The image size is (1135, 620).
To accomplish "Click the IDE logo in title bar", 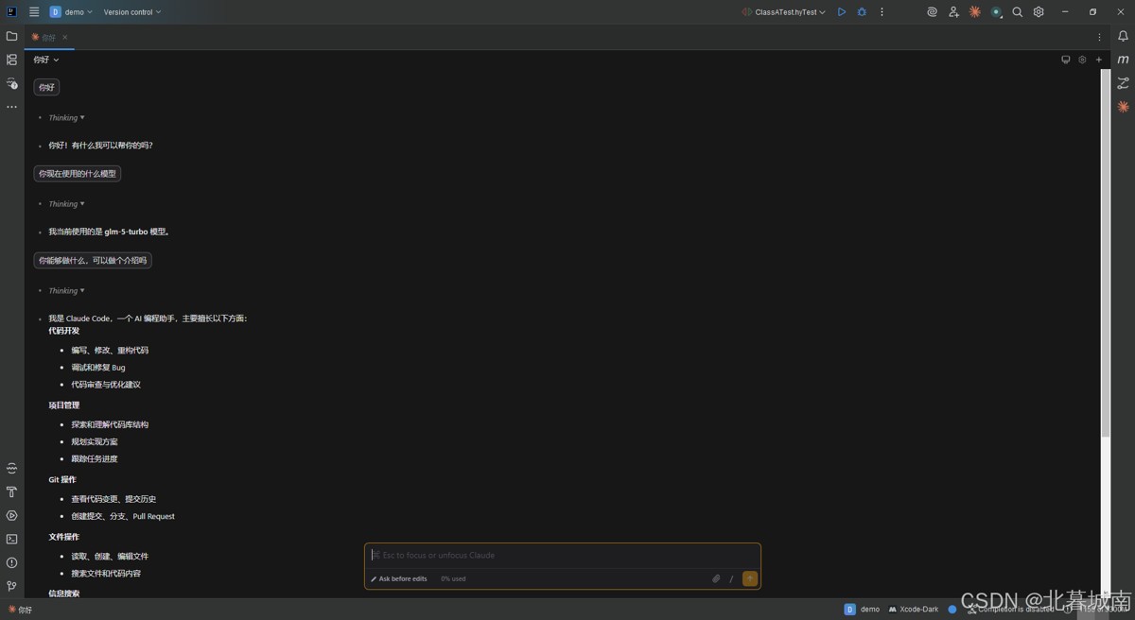I will click(x=11, y=12).
